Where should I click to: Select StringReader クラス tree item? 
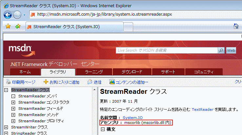tap(29, 133)
